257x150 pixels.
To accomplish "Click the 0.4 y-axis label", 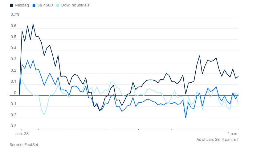I will pos(13,48).
